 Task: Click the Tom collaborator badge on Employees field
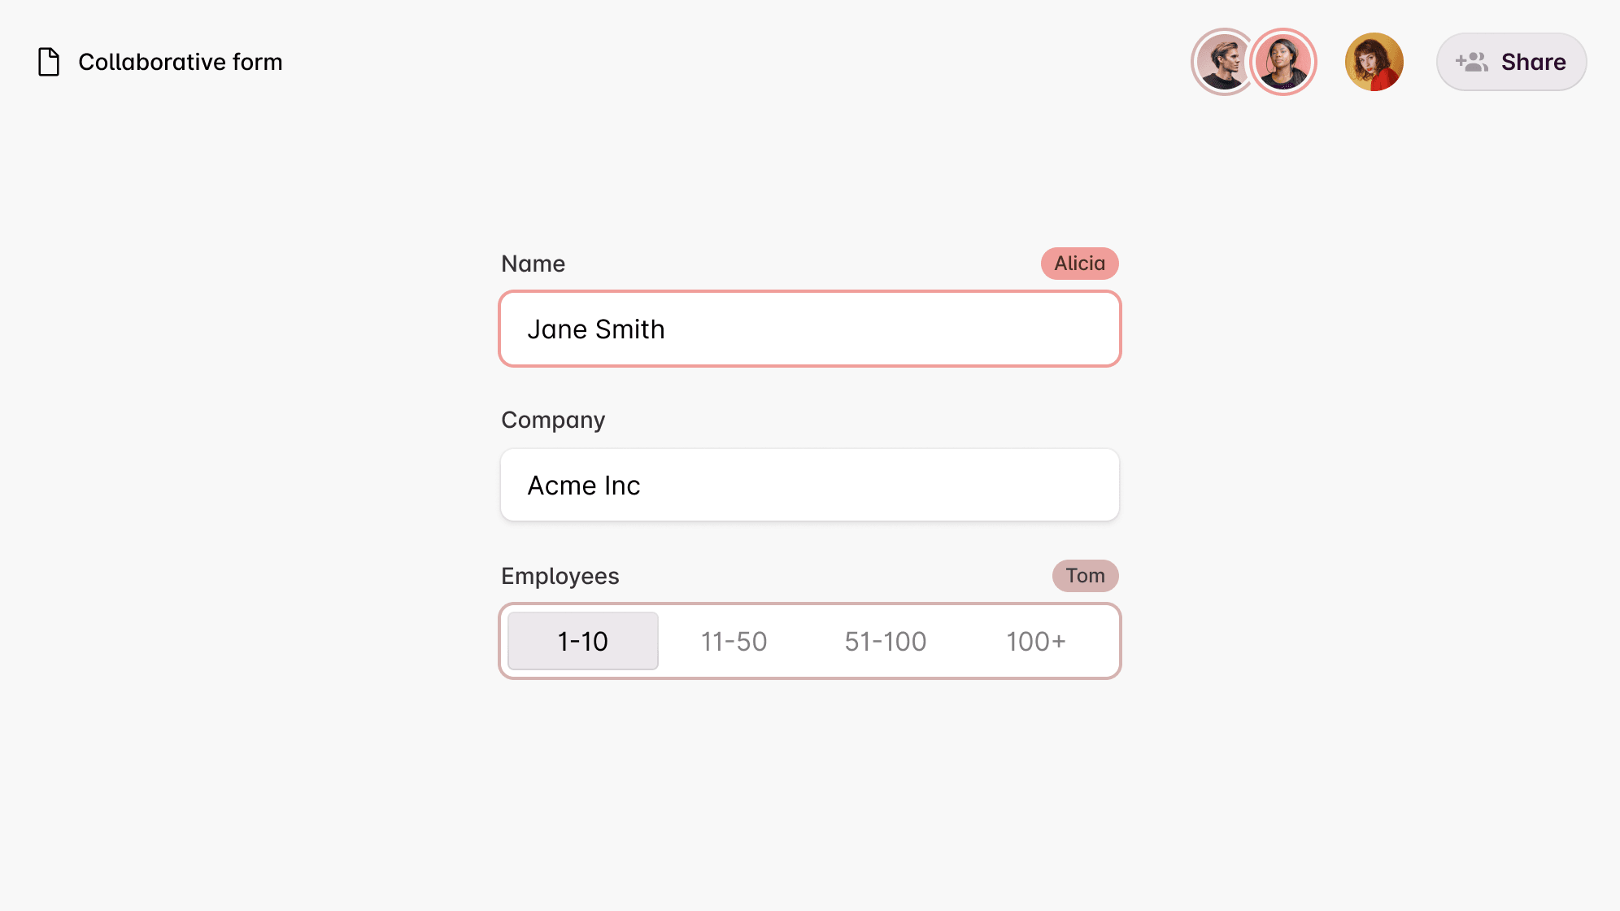(1085, 575)
